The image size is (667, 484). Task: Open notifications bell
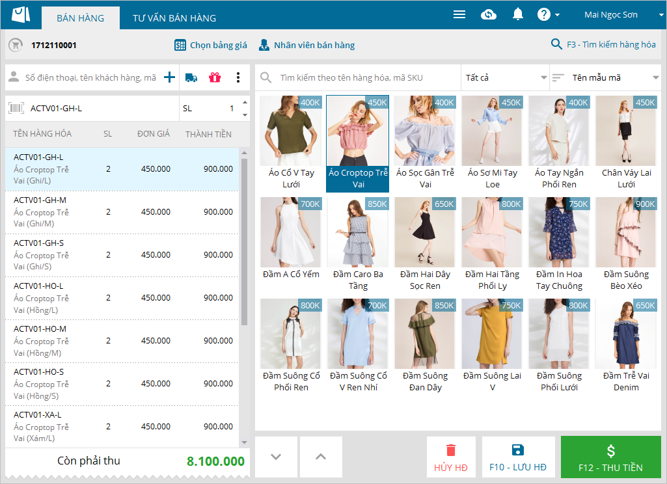point(518,14)
